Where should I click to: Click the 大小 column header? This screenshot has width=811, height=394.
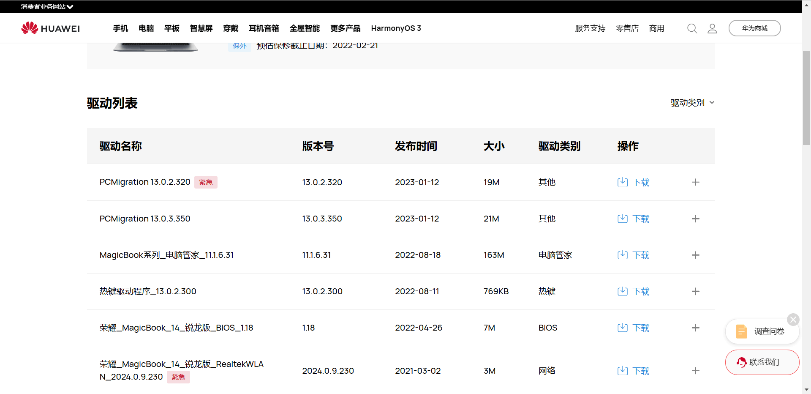494,146
